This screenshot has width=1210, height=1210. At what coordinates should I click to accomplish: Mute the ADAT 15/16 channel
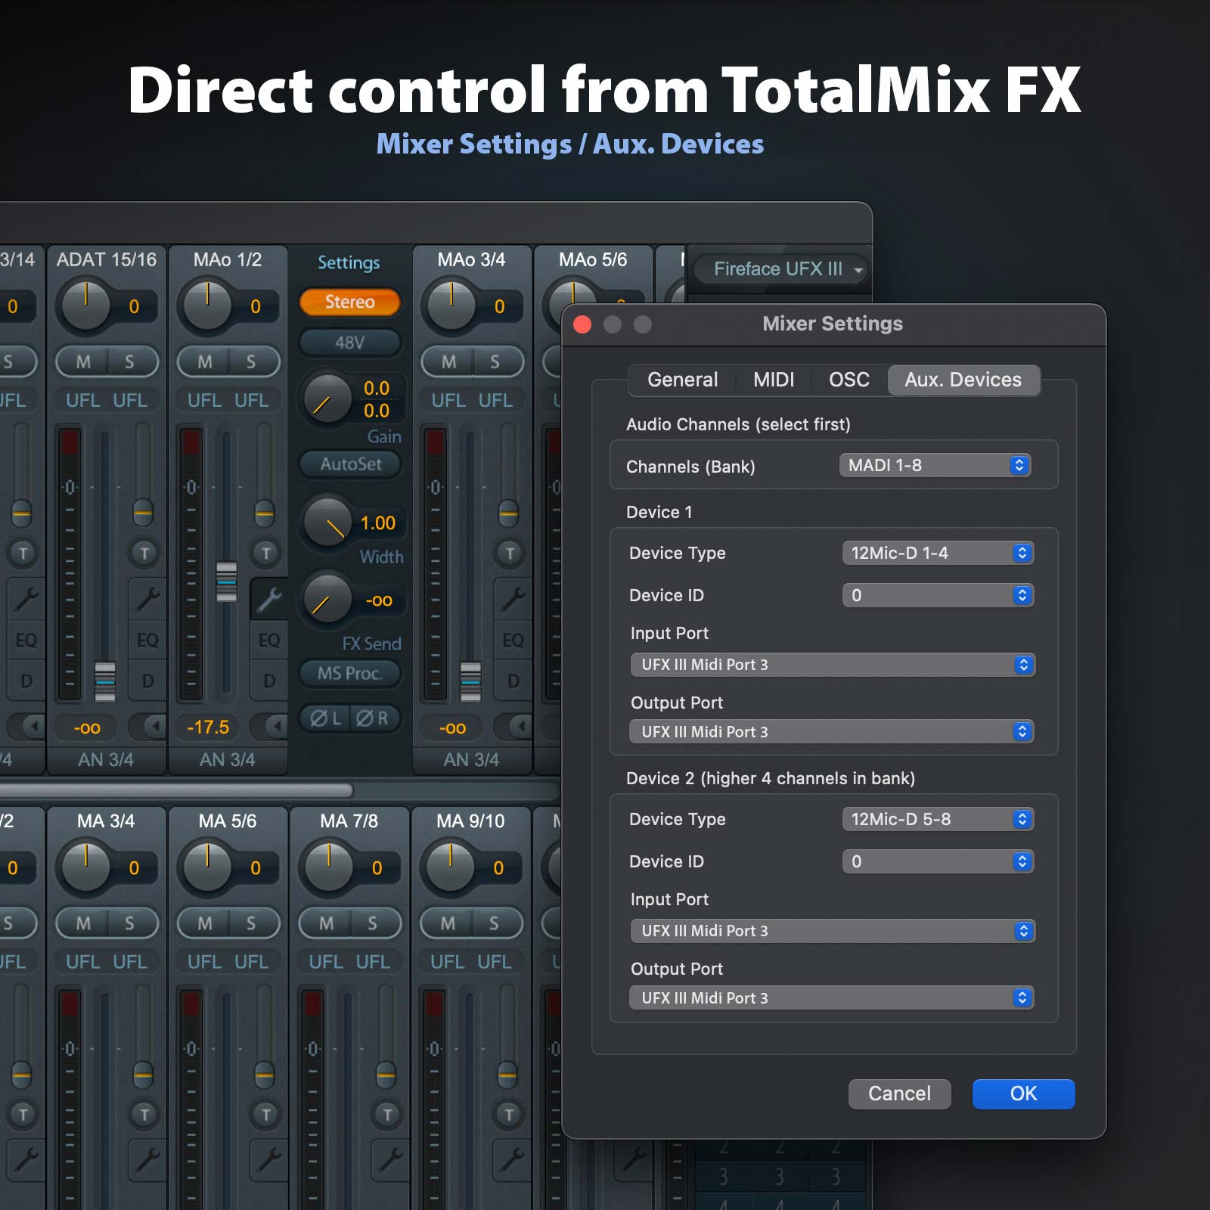pyautogui.click(x=83, y=361)
